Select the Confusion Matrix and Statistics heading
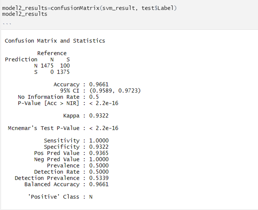This screenshot has height=210, width=258. coord(55,41)
